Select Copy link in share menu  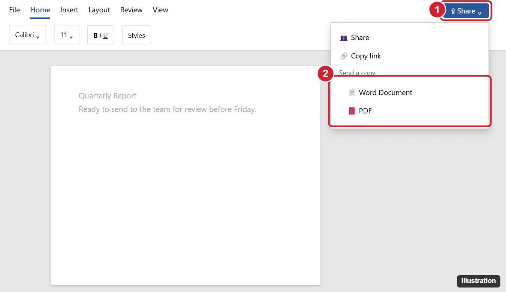[410, 56]
